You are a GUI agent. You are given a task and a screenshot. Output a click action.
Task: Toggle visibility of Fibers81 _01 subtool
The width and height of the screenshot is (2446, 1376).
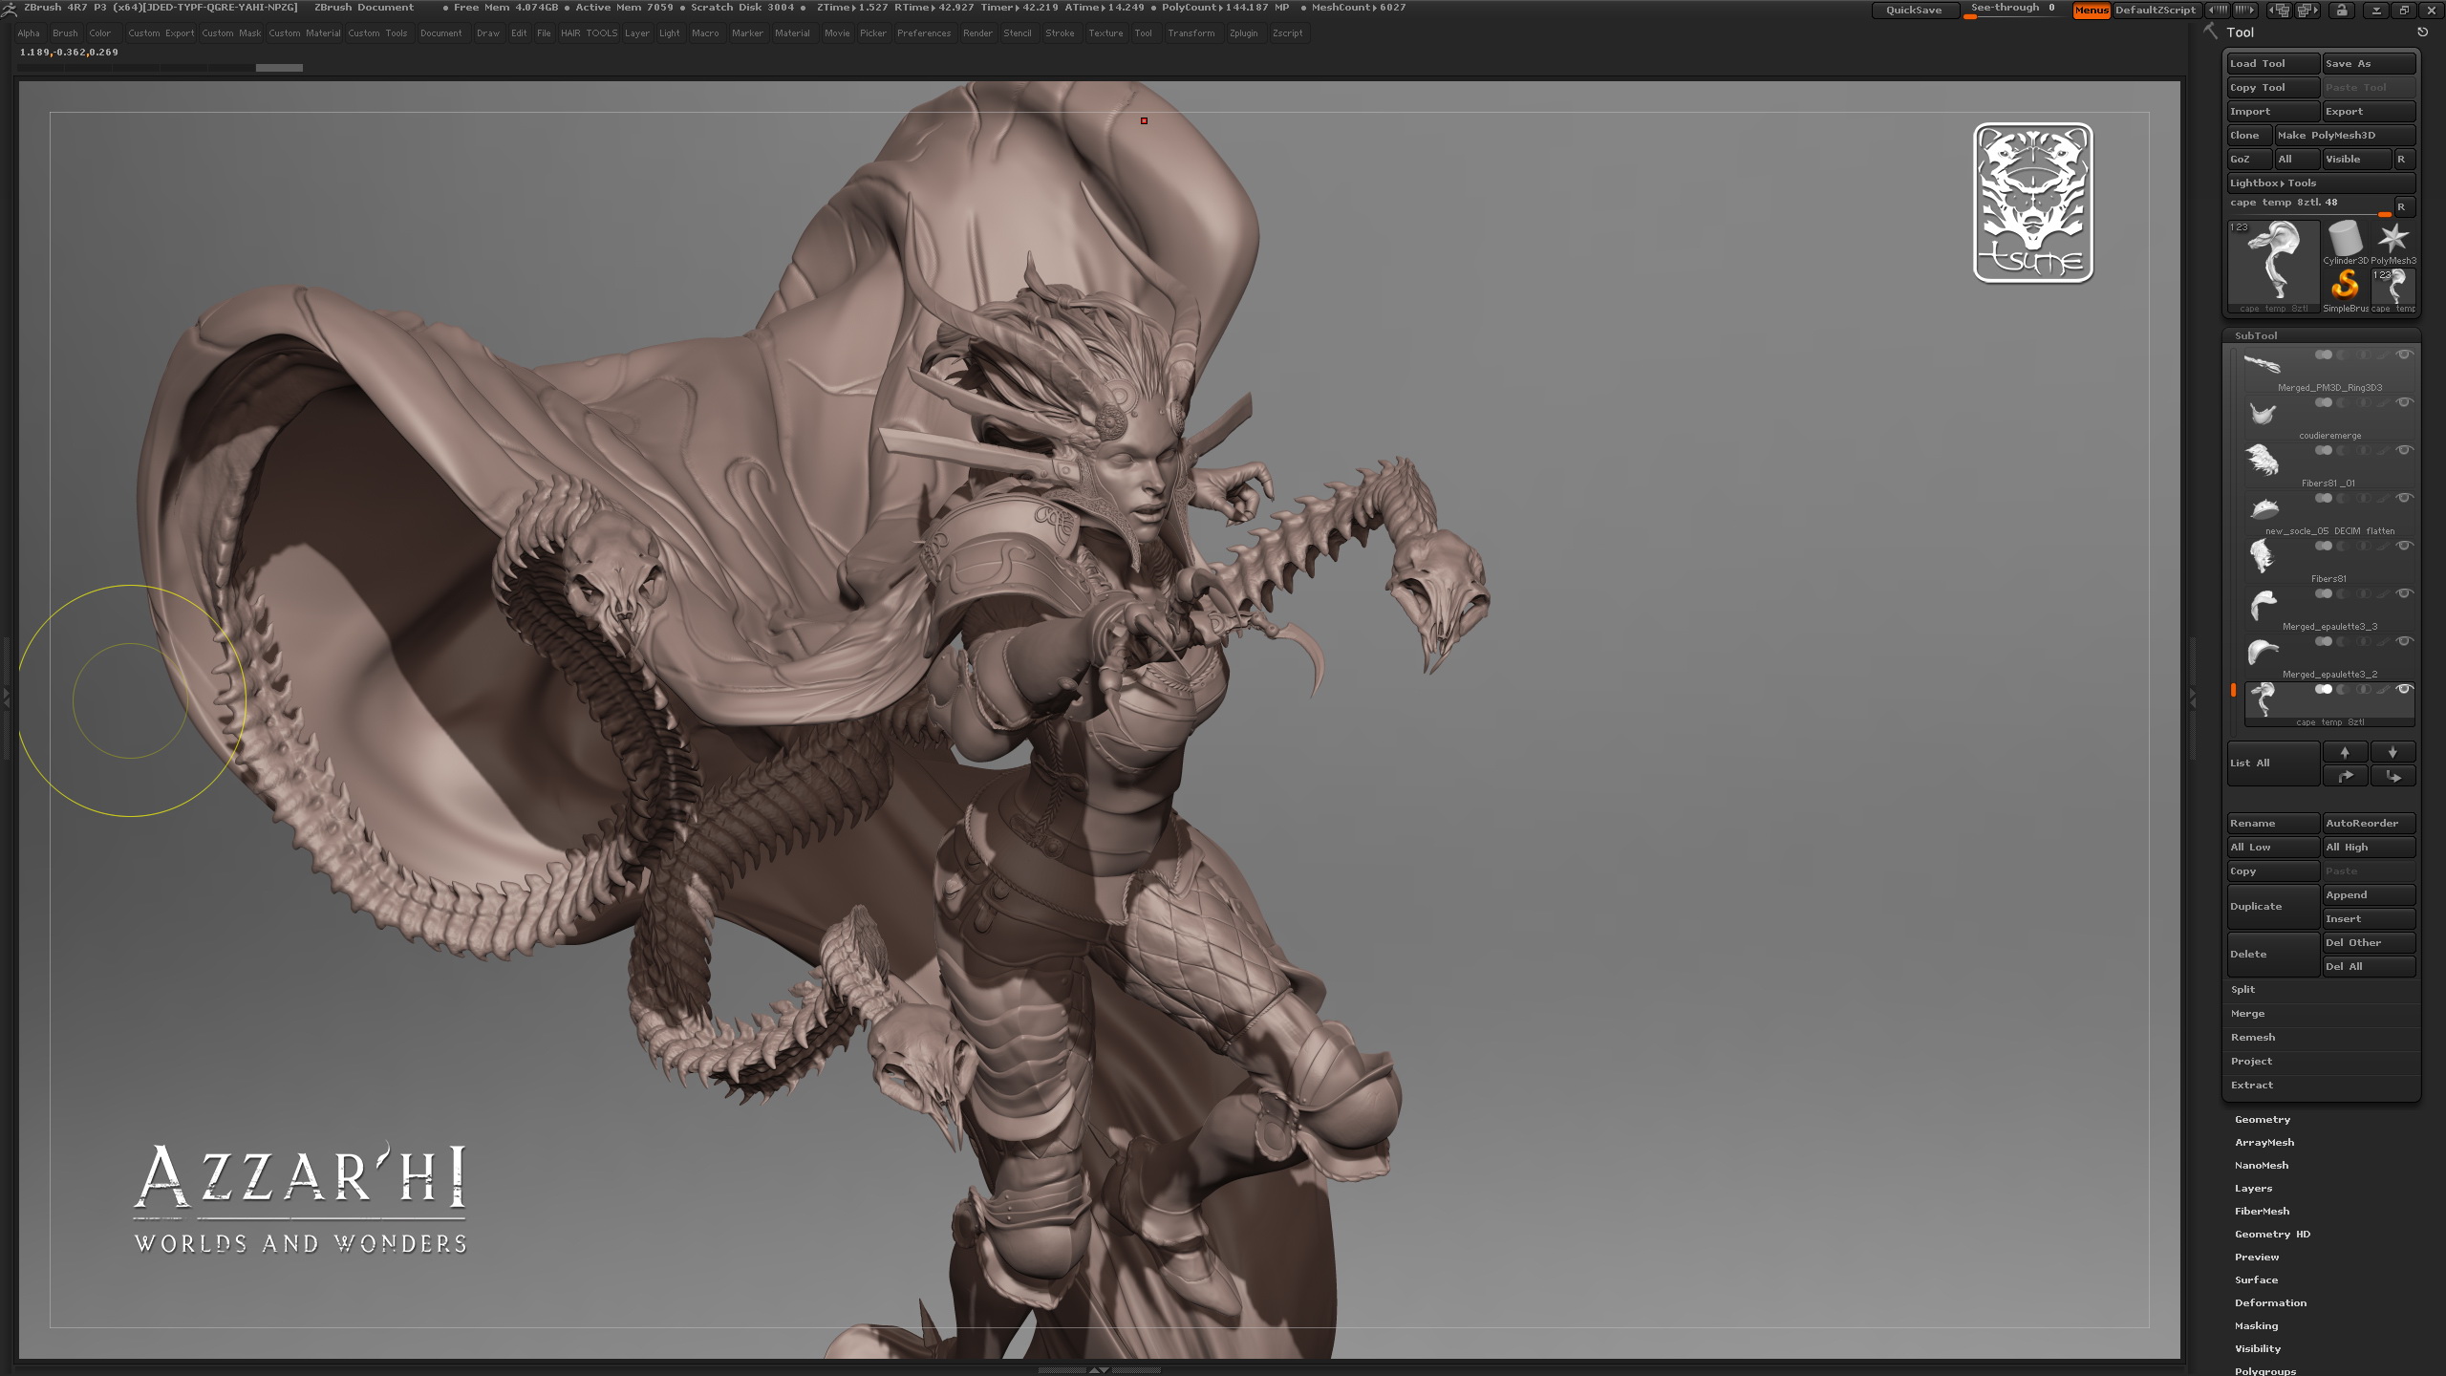tap(2405, 450)
